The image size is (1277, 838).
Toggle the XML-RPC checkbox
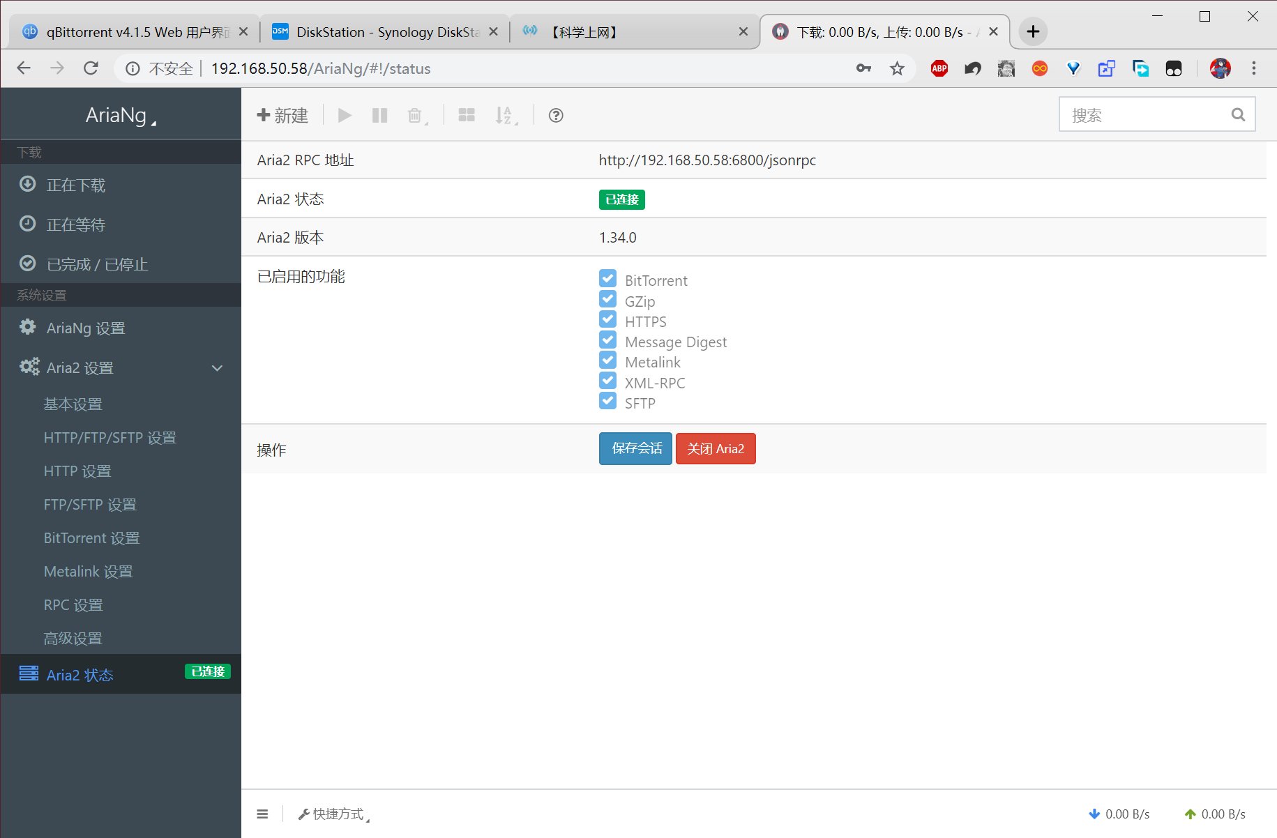(x=607, y=381)
